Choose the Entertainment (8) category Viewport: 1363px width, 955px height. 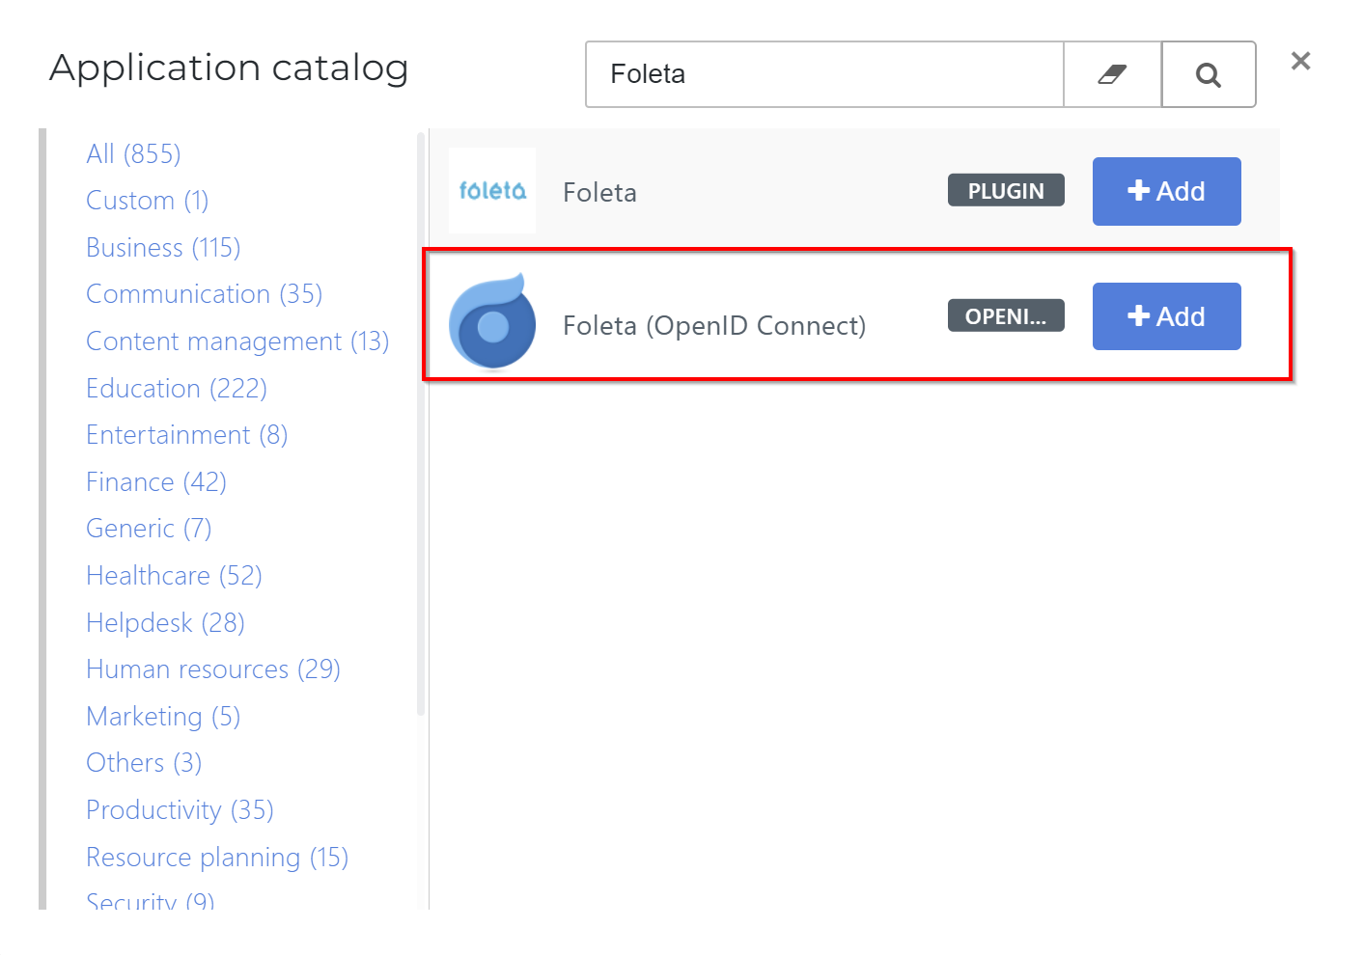tap(187, 435)
